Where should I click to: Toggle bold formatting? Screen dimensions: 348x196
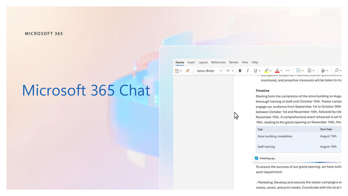click(240, 71)
